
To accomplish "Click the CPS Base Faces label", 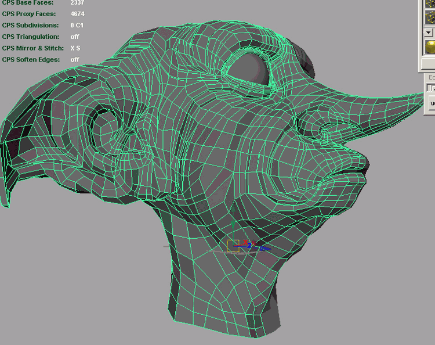I will (28, 3).
